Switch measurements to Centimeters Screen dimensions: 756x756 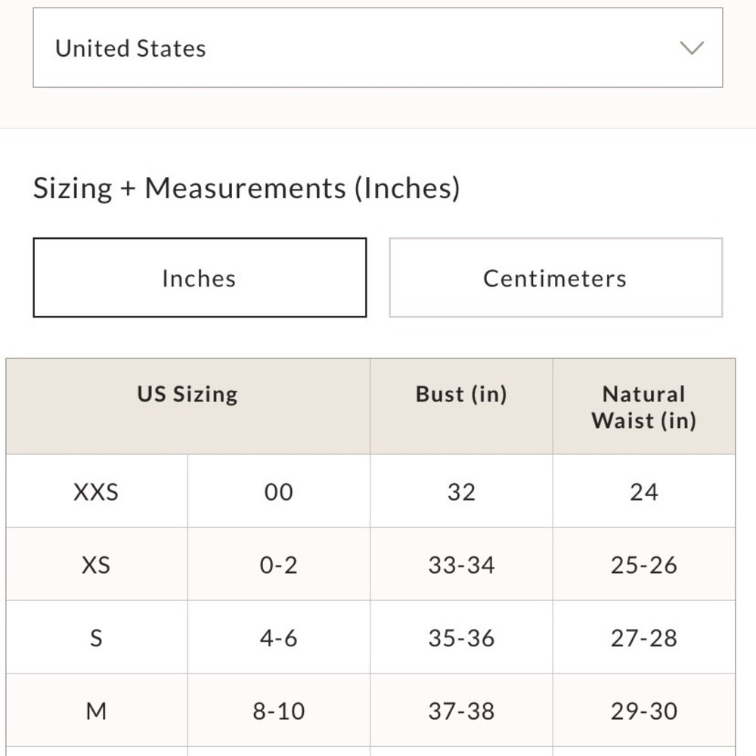tap(556, 277)
